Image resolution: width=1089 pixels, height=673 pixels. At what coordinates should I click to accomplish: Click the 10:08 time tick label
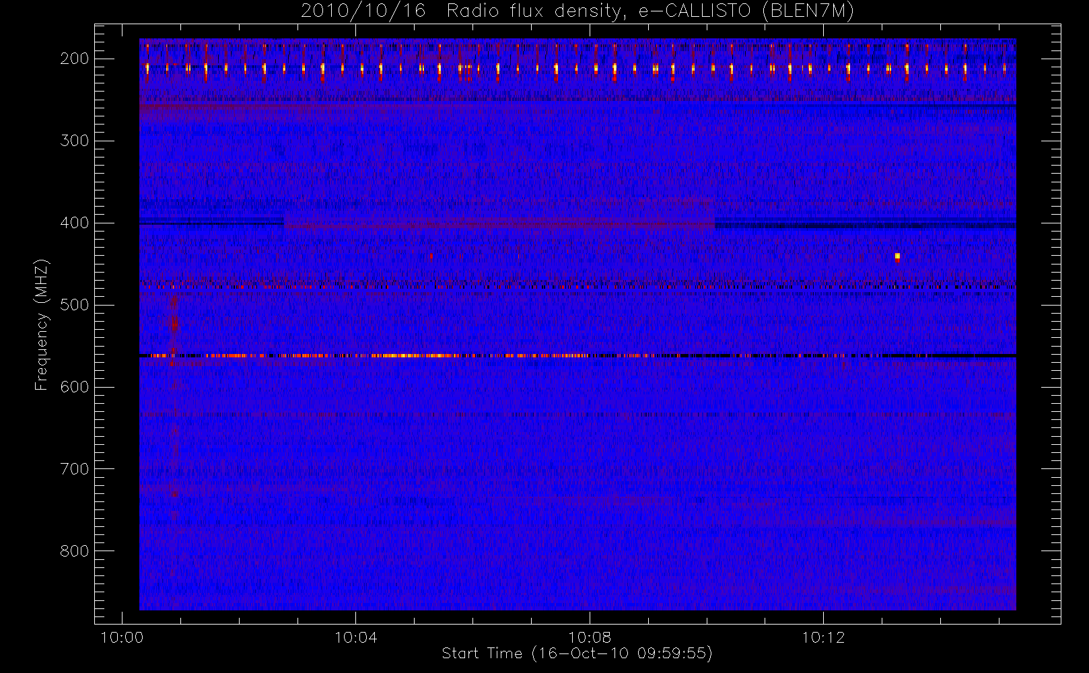pyautogui.click(x=590, y=637)
